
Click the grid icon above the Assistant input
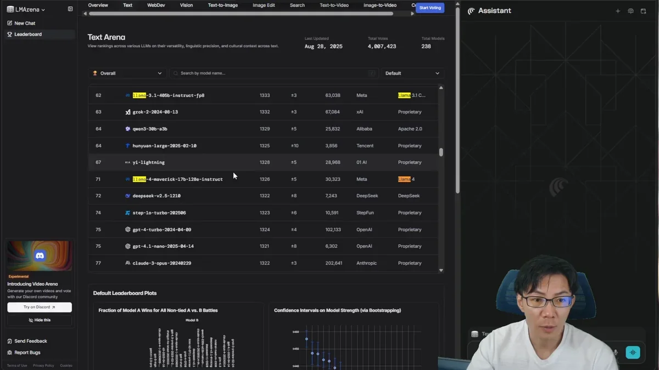coord(474,334)
